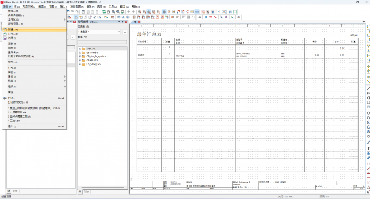Click the close project icon in menu
370x199 pixels.
click(4, 38)
